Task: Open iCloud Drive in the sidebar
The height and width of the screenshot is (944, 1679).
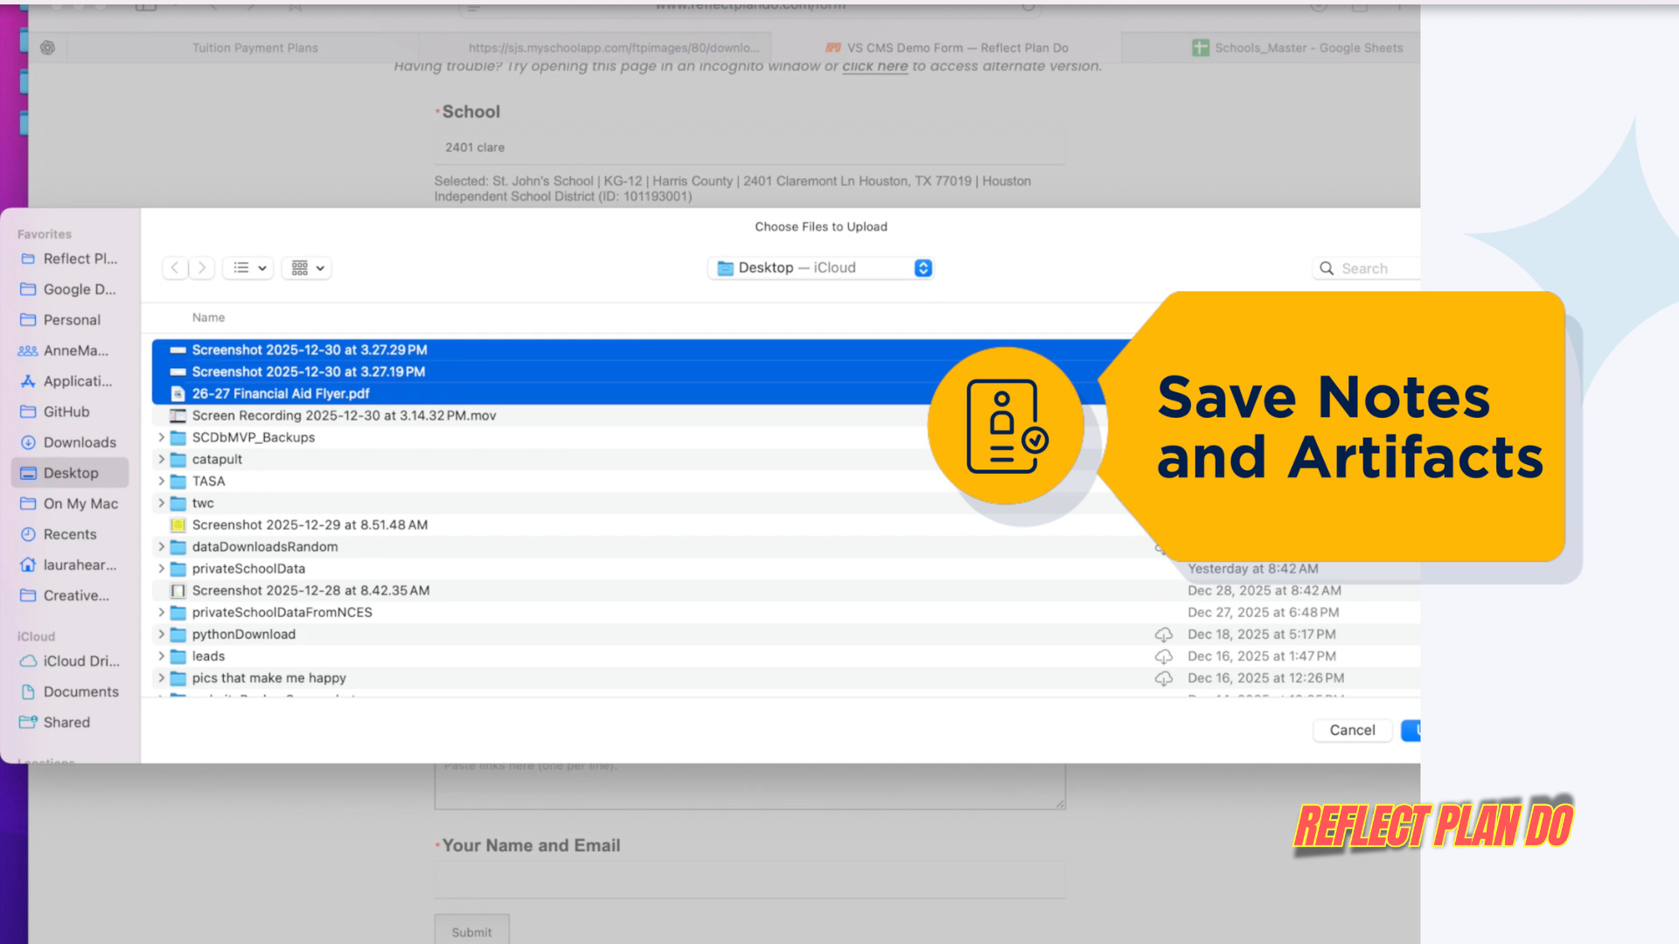Action: click(81, 661)
